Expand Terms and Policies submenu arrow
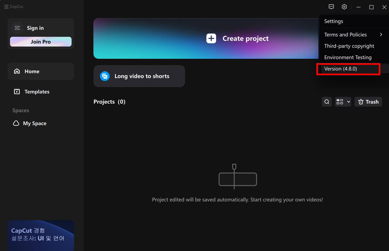Image resolution: width=389 pixels, height=251 pixels. pos(381,35)
